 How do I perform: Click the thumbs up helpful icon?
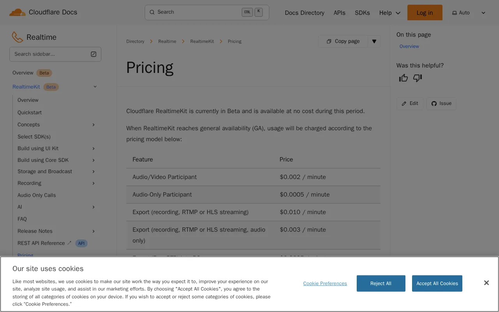[x=403, y=78]
